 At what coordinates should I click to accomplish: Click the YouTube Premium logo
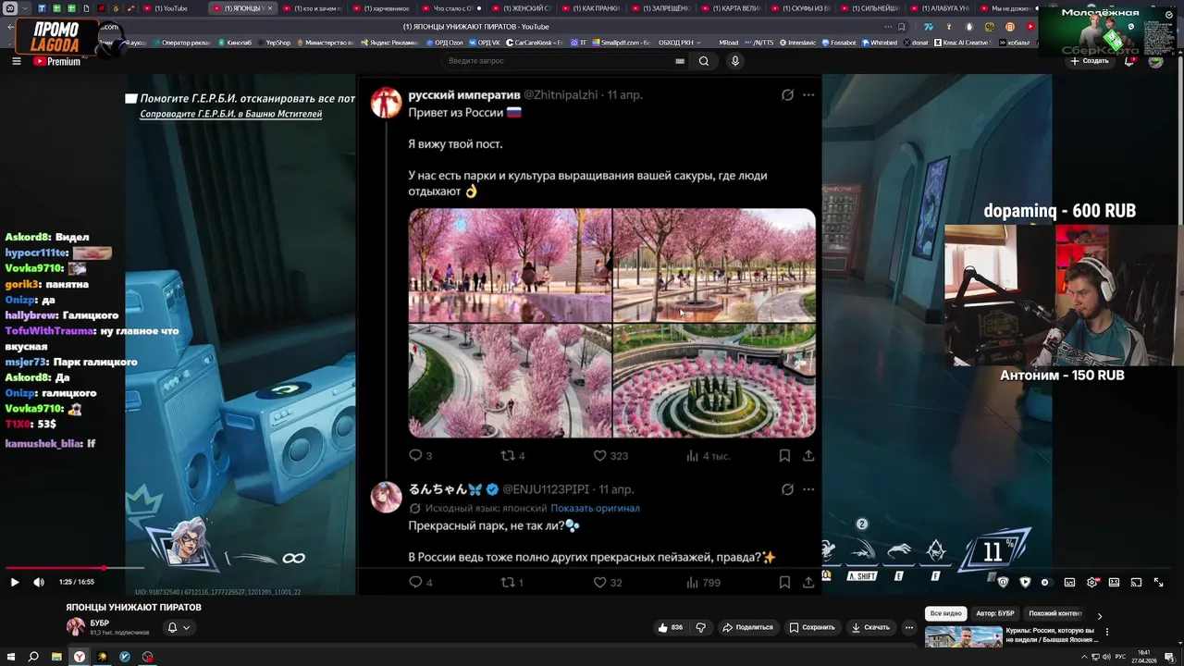[57, 61]
